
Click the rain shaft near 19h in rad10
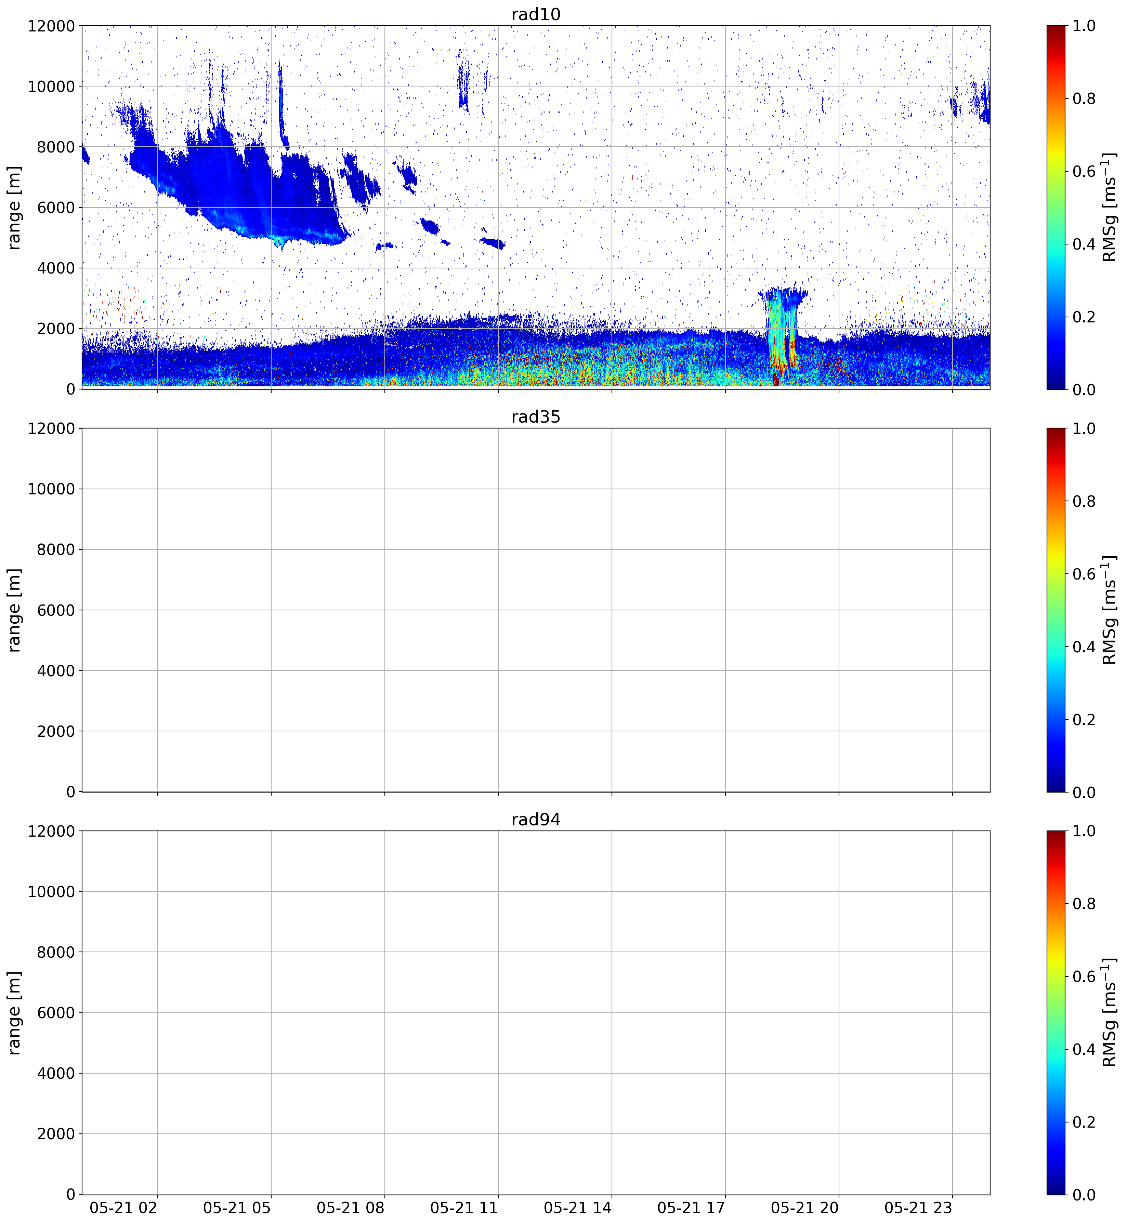(x=783, y=335)
